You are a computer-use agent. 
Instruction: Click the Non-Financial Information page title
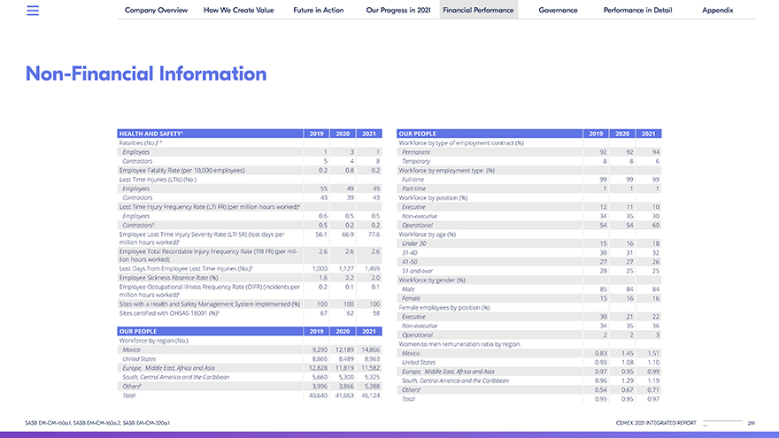(x=146, y=73)
